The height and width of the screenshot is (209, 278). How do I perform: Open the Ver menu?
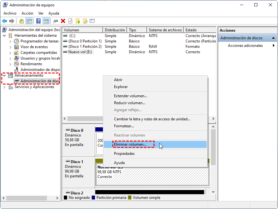pyautogui.click(x=41, y=13)
